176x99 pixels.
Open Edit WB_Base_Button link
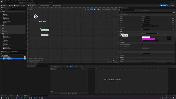145,10
